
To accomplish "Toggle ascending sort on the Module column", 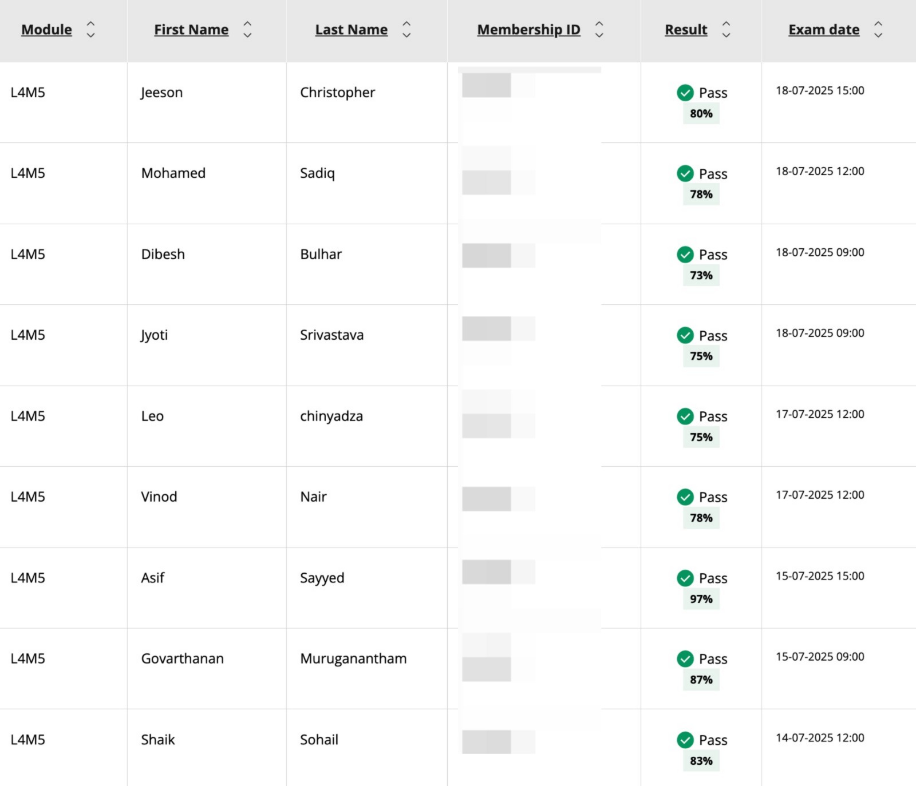I will [91, 22].
